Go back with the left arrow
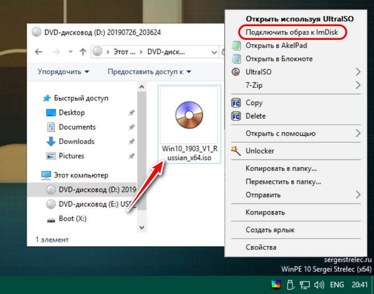 click(39, 52)
